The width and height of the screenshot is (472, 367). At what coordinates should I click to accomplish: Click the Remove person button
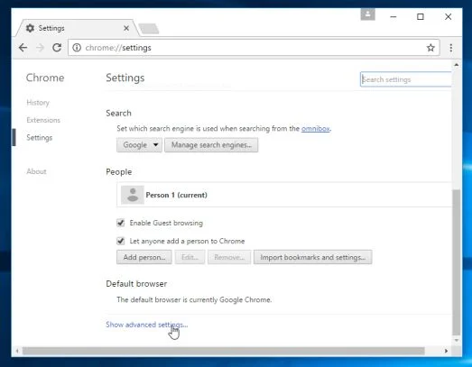click(229, 257)
